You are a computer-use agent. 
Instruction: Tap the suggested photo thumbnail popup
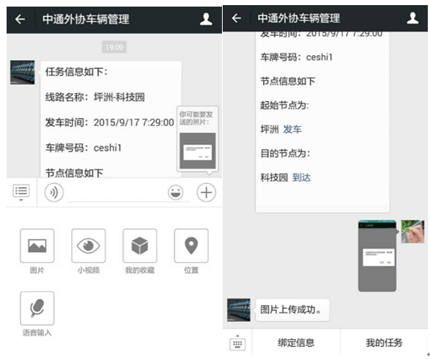(x=198, y=150)
